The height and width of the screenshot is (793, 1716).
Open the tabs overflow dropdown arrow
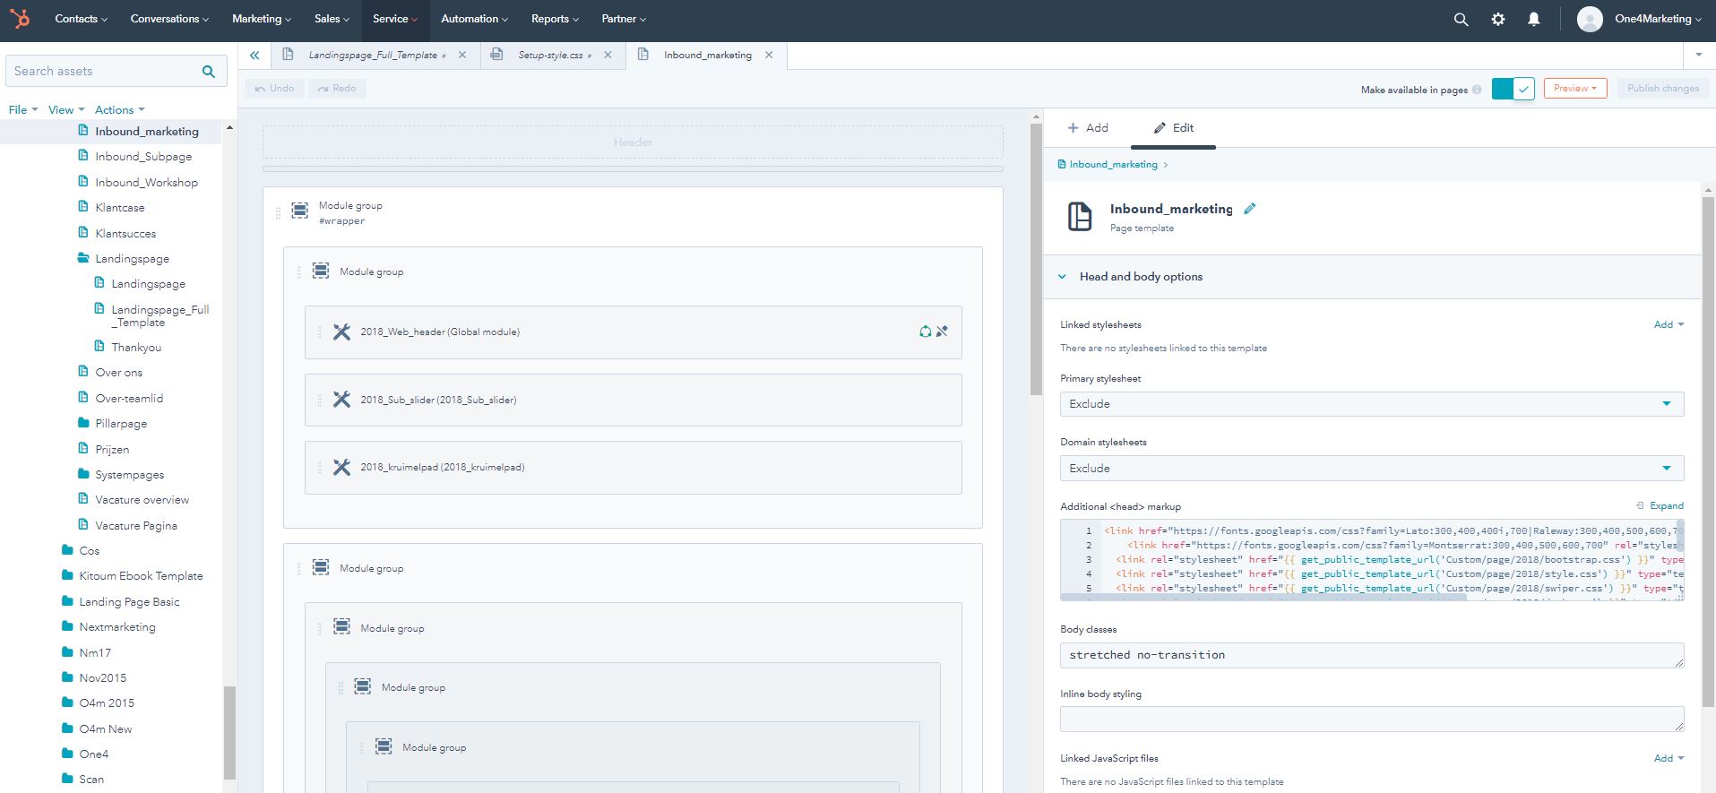1699,56
